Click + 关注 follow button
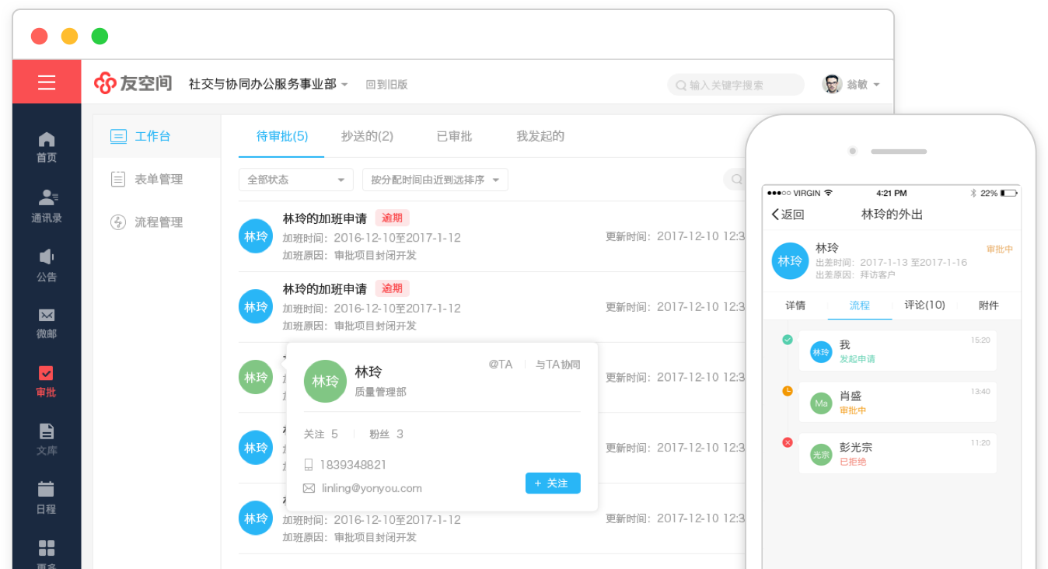The image size is (1048, 569). click(x=553, y=483)
